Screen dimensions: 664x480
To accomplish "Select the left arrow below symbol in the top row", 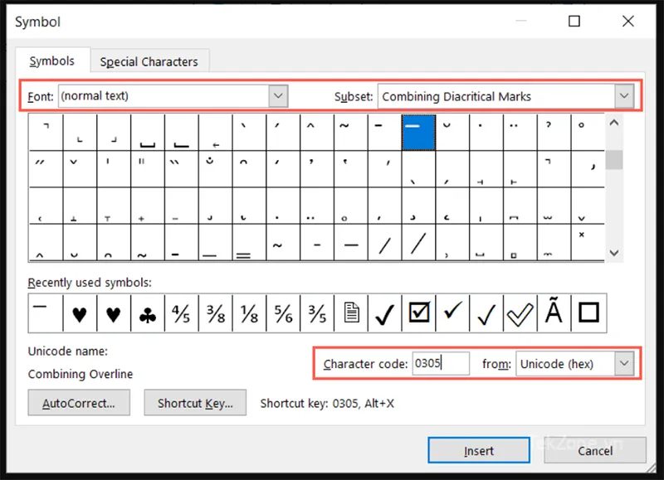I will tap(215, 133).
